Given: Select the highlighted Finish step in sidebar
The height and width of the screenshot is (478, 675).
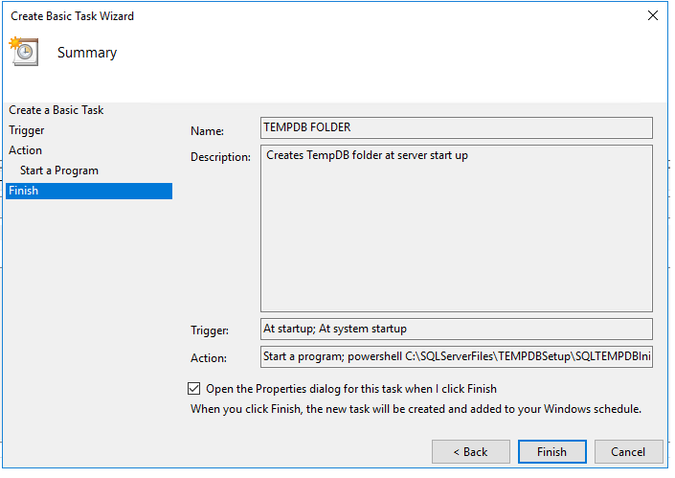Looking at the screenshot, I should click(90, 192).
